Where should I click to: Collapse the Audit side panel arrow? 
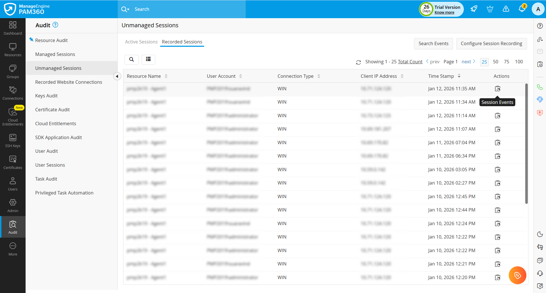(x=117, y=76)
